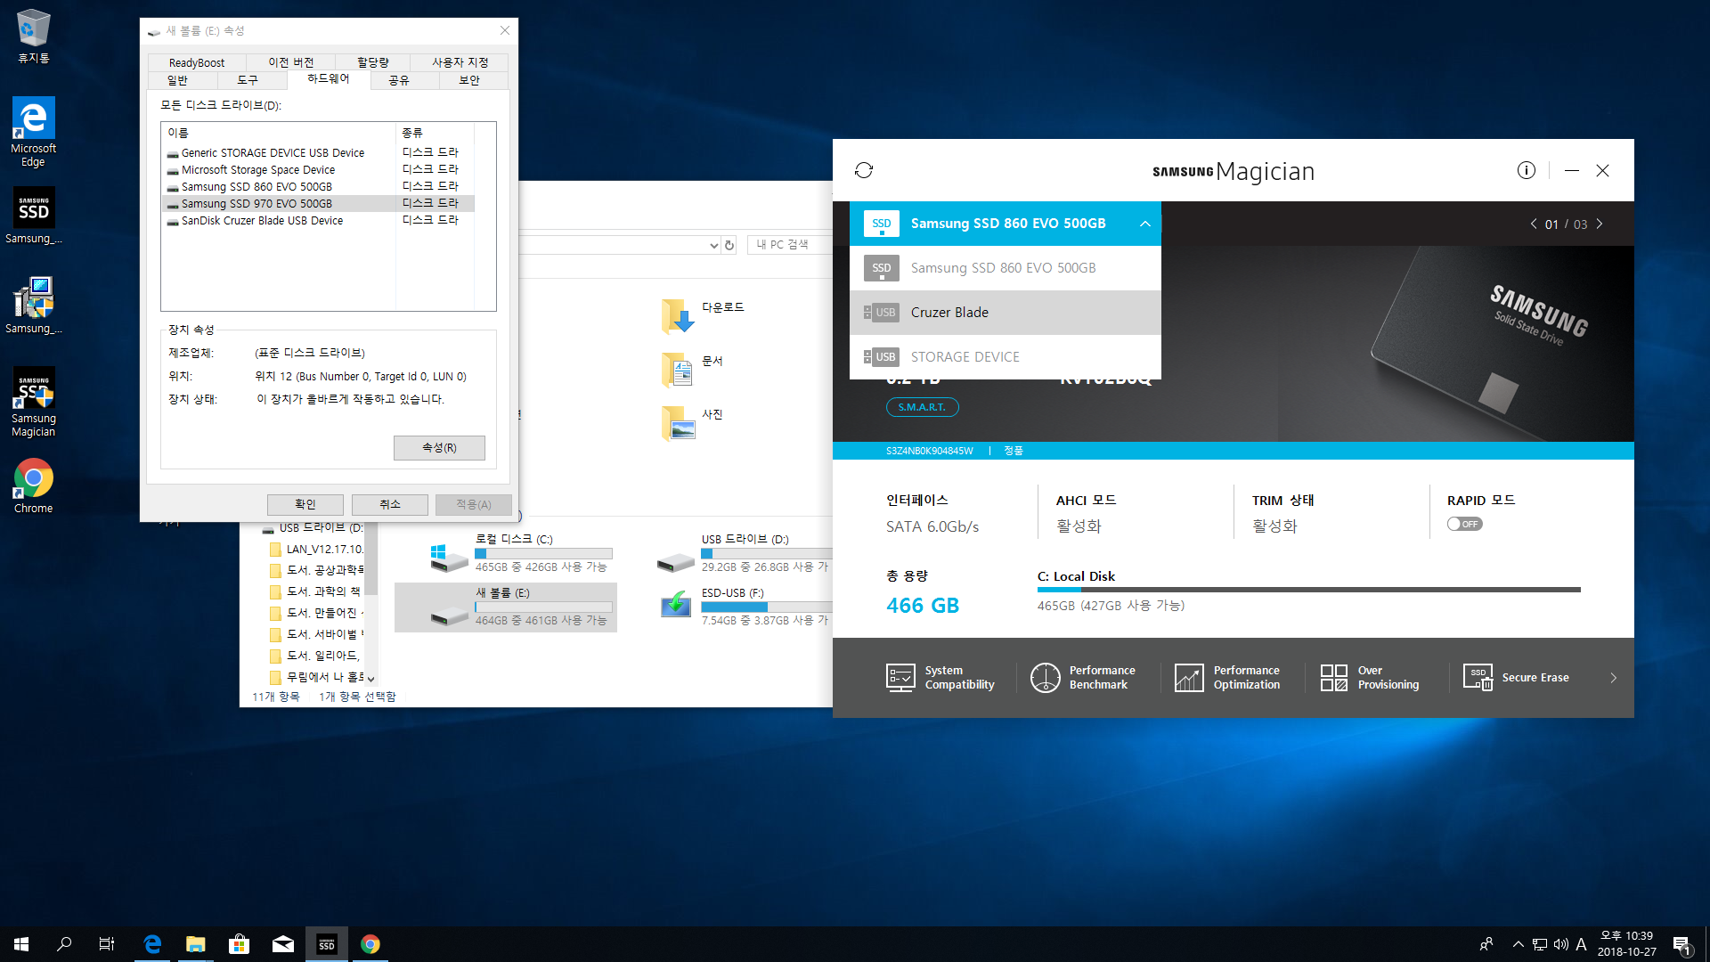The image size is (1710, 962).
Task: Open the 문서 folder in Explorer
Action: click(x=693, y=369)
